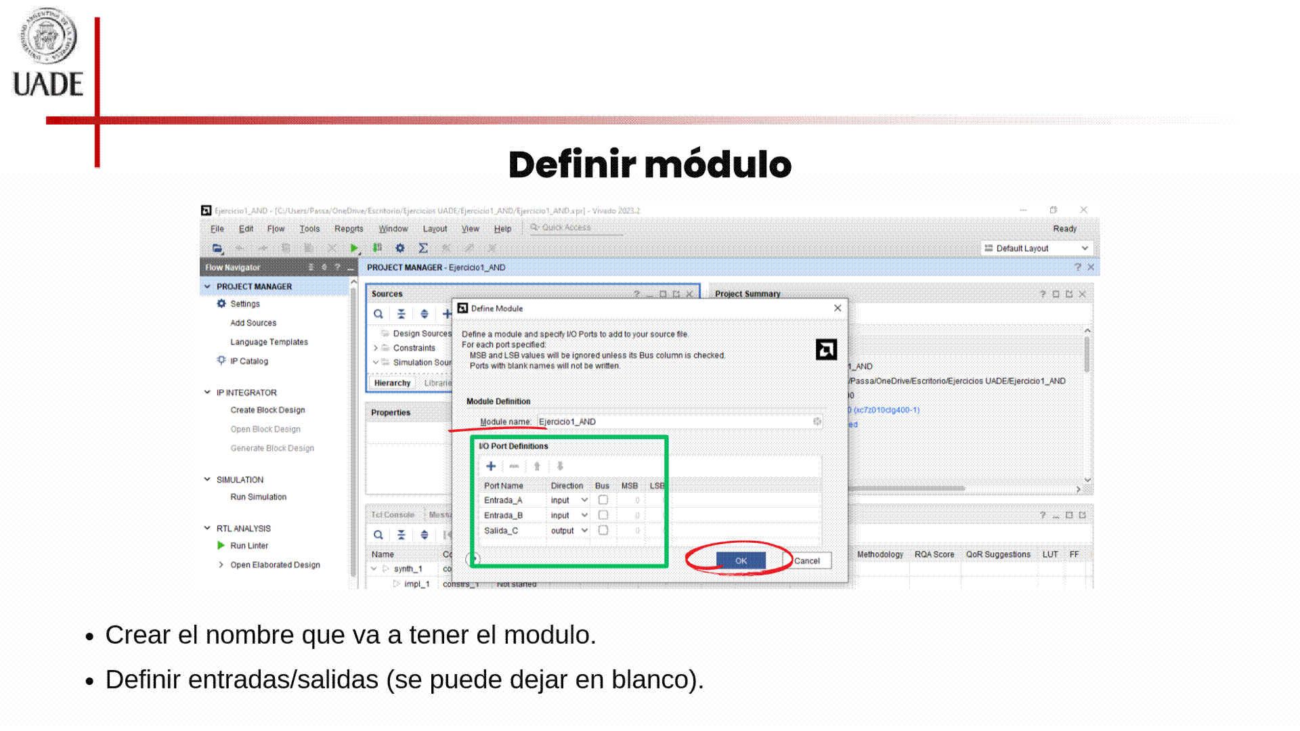1300x731 pixels.
Task: Click the Sources panel search icon
Action: (x=378, y=314)
